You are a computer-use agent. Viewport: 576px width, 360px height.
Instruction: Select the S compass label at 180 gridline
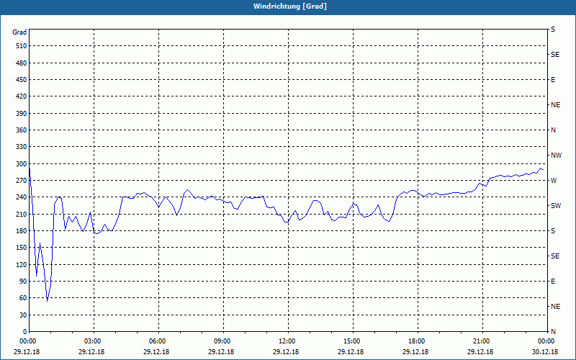553,231
